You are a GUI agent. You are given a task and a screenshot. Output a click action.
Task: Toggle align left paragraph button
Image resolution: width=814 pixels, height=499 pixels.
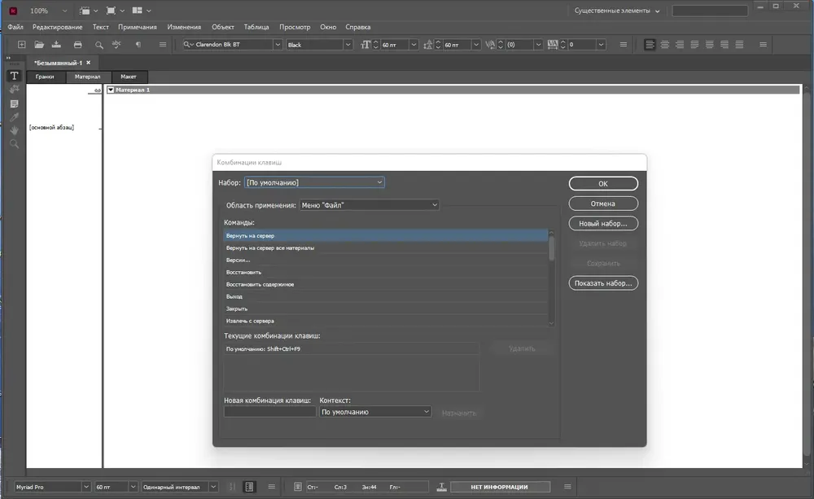click(x=650, y=45)
